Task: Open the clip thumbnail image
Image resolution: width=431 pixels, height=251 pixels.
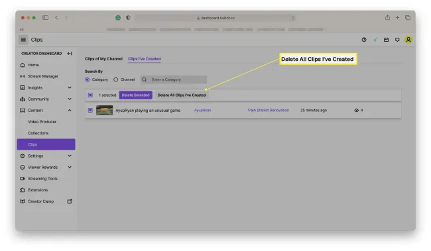Action: [x=105, y=111]
